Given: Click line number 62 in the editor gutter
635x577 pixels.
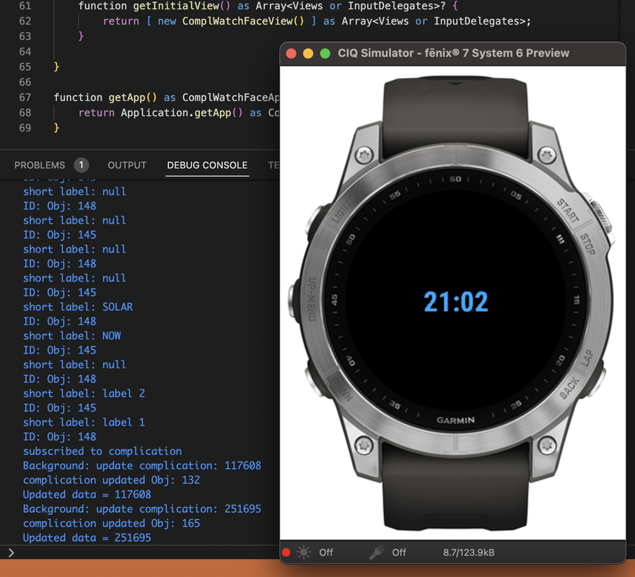Looking at the screenshot, I should pyautogui.click(x=25, y=21).
